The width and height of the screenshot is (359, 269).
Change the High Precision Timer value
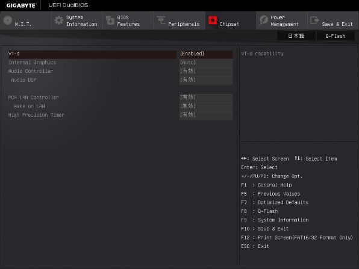click(x=206, y=115)
